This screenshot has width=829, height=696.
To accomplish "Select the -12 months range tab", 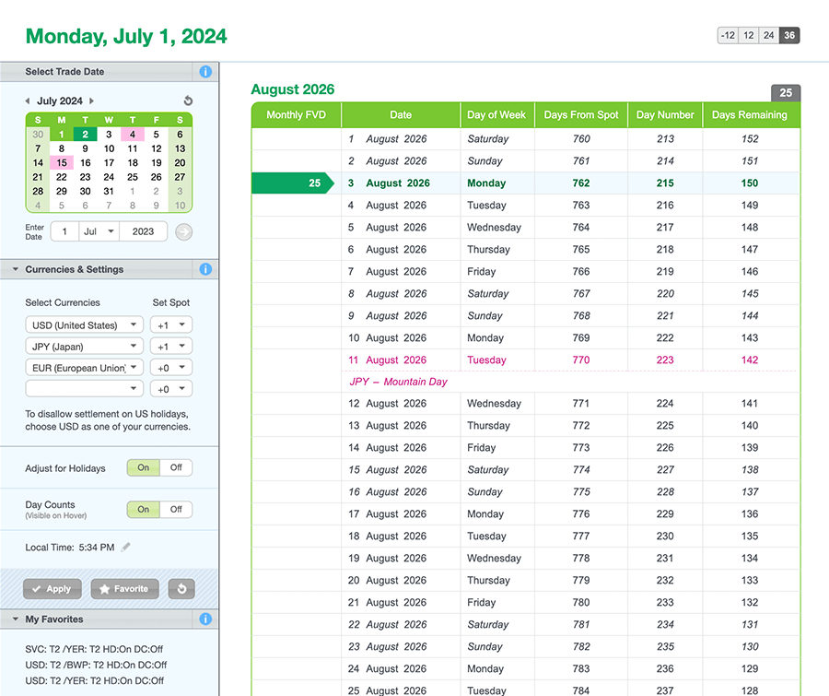I will [x=728, y=35].
